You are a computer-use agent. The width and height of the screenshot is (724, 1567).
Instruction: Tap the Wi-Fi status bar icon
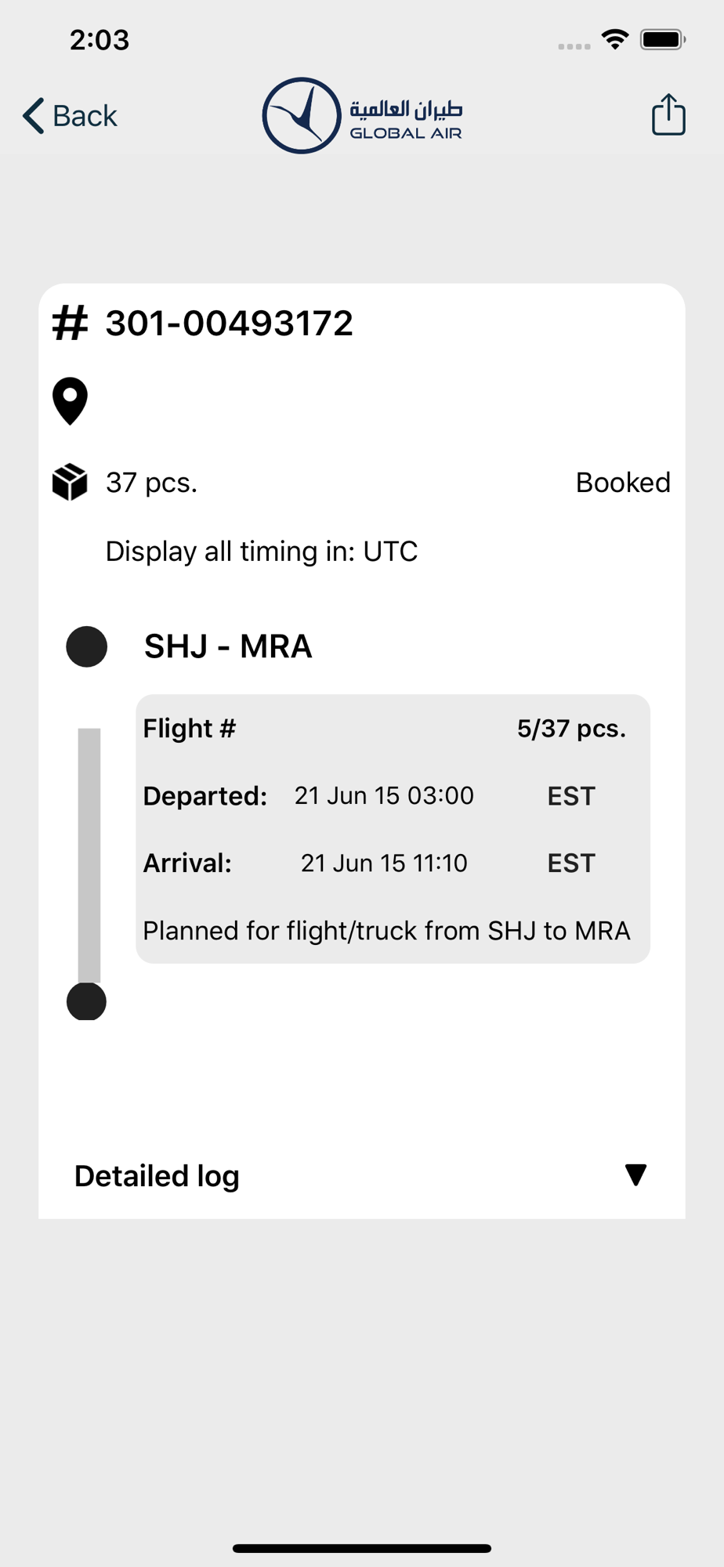pyautogui.click(x=615, y=39)
